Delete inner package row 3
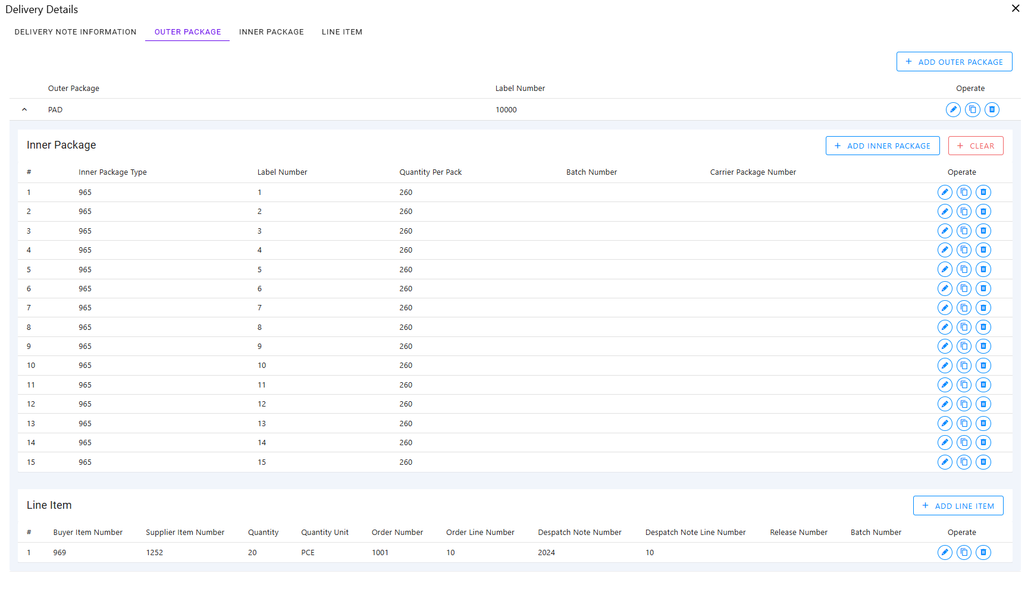 coord(983,231)
